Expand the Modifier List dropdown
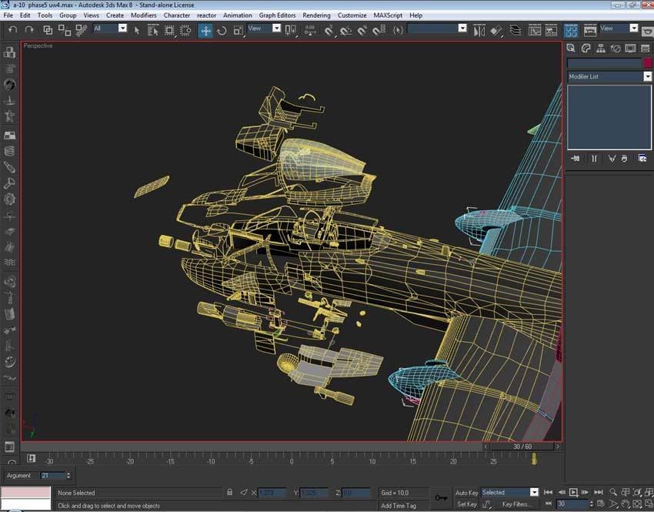Screen dimensions: 654x512 [647, 76]
